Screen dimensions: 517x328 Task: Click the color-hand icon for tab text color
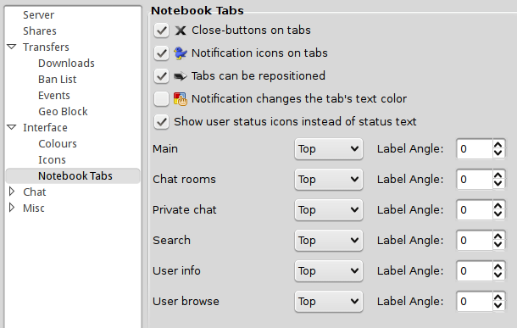click(x=181, y=99)
